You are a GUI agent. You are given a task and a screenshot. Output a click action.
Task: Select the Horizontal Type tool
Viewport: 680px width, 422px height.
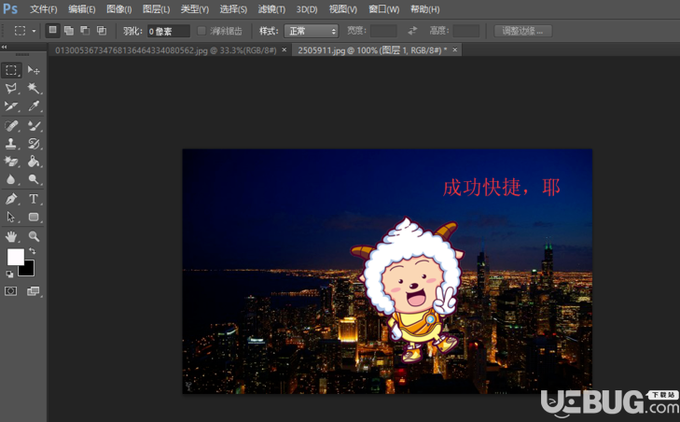[34, 199]
